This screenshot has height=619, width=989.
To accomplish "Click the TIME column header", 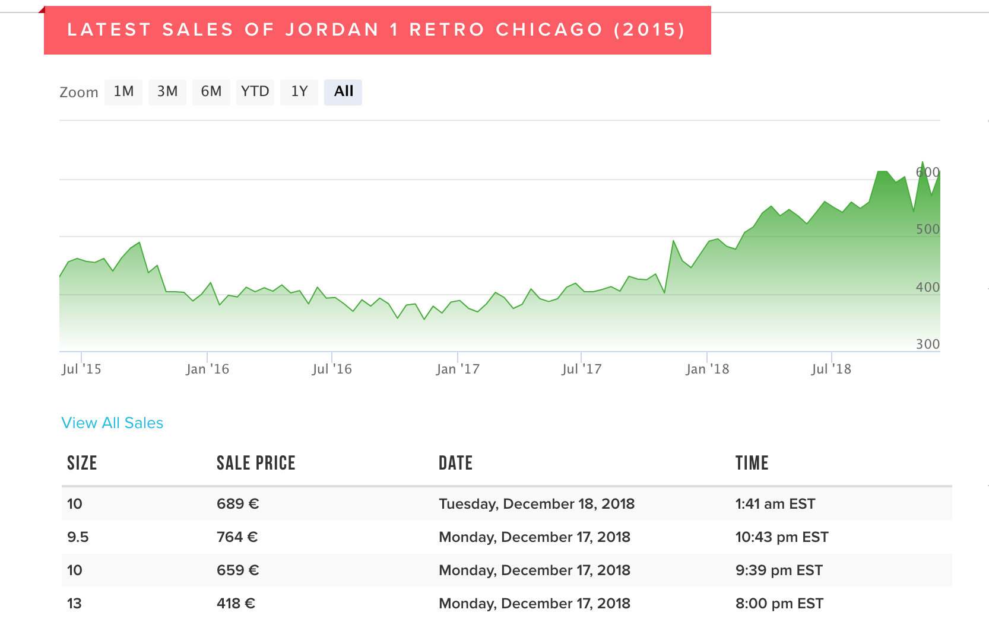I will tap(752, 463).
